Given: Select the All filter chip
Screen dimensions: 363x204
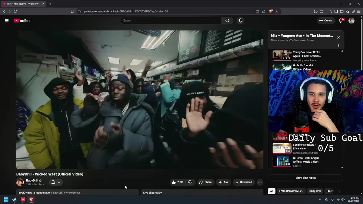Looking at the screenshot, I should click(x=272, y=191).
